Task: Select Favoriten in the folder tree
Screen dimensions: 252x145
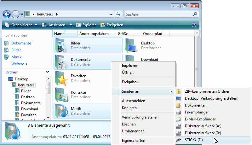Action: (x=29, y=115)
